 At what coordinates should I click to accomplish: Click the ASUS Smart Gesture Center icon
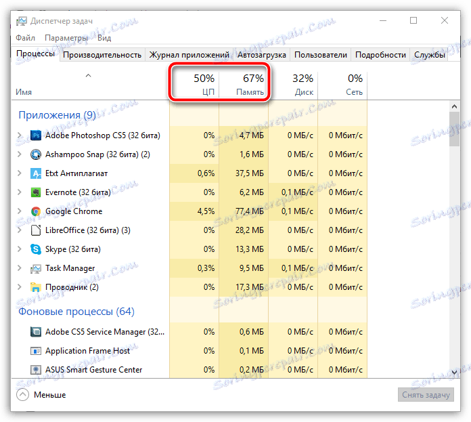[x=36, y=370]
